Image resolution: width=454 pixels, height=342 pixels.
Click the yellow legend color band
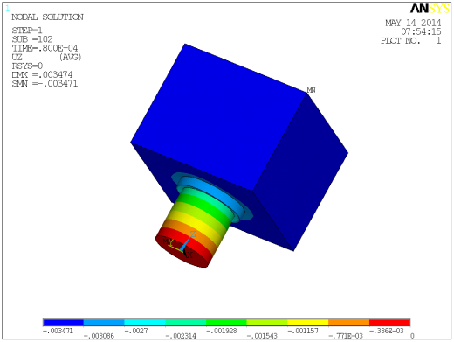(308, 322)
